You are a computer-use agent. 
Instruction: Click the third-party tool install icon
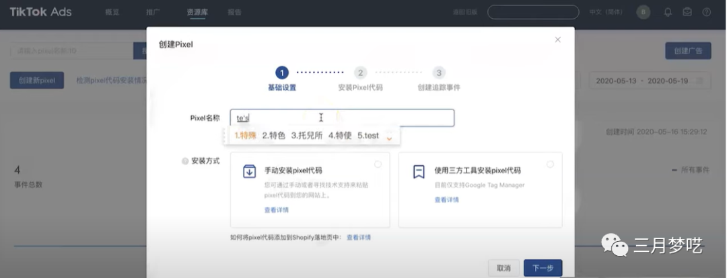tap(419, 171)
